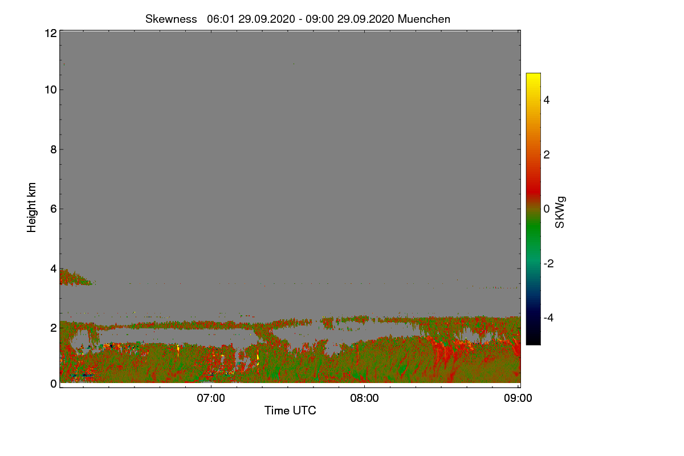
Task: Select the 07:00 time tick label
Action: click(x=211, y=398)
